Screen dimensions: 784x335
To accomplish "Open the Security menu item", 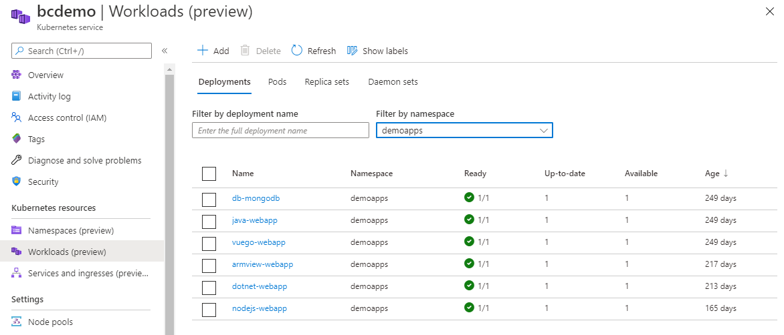I will coord(43,182).
